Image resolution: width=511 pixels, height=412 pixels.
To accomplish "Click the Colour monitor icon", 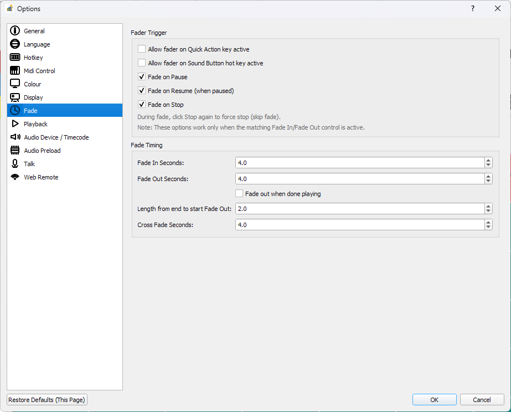I will [15, 84].
